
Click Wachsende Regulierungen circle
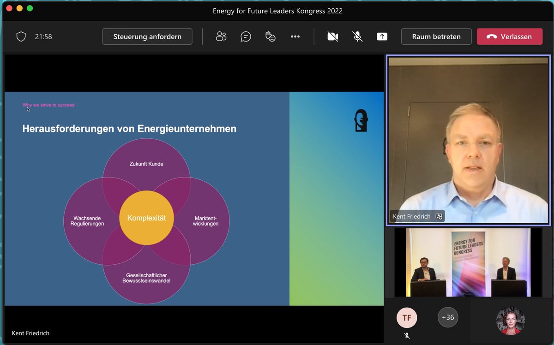(87, 221)
